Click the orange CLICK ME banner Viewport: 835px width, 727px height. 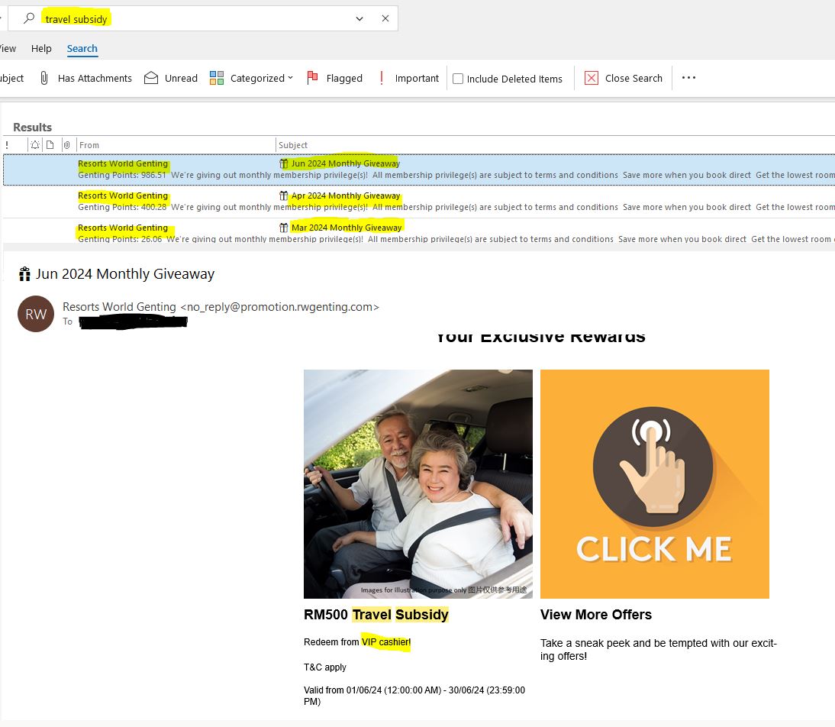[654, 484]
